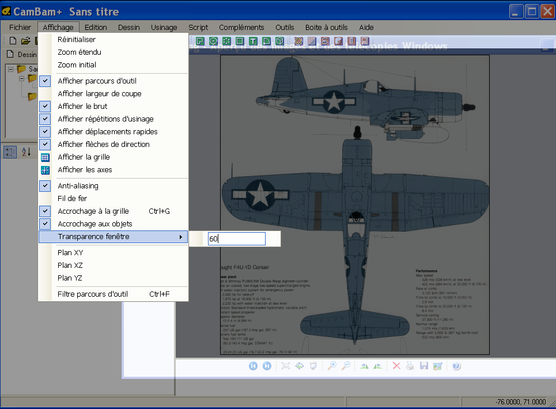Select the Polyline drawing tool

(200, 41)
